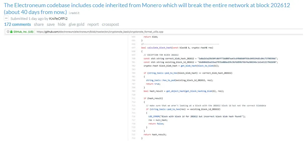307x141 pixels.
Task: Visit the i.redd.it domain link
Action: (x=74, y=13)
